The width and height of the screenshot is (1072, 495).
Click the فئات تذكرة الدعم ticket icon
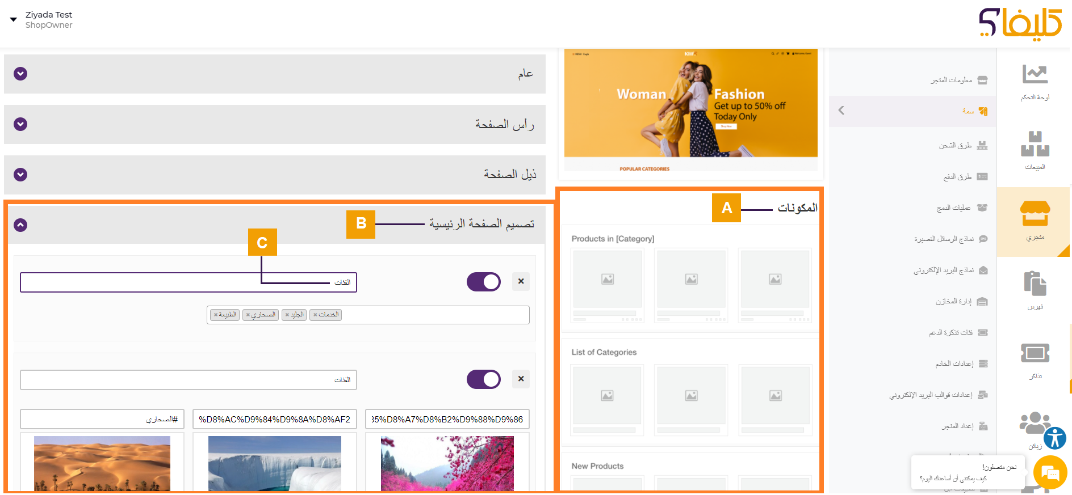point(983,333)
